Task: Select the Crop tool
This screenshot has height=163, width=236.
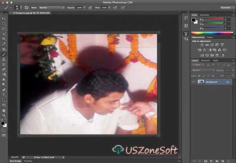Action: tap(4, 39)
